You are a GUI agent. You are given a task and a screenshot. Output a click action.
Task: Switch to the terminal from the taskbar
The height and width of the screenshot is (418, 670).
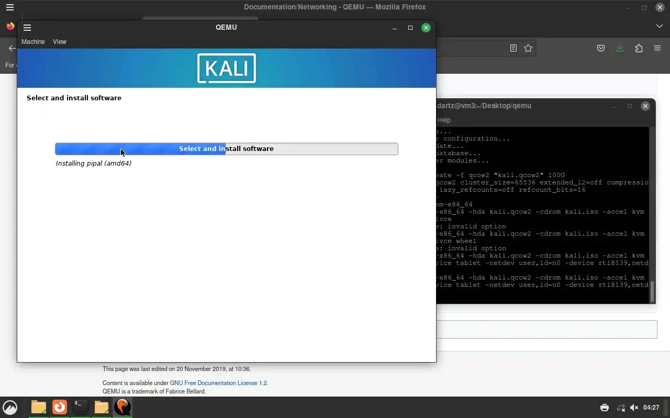click(x=80, y=407)
